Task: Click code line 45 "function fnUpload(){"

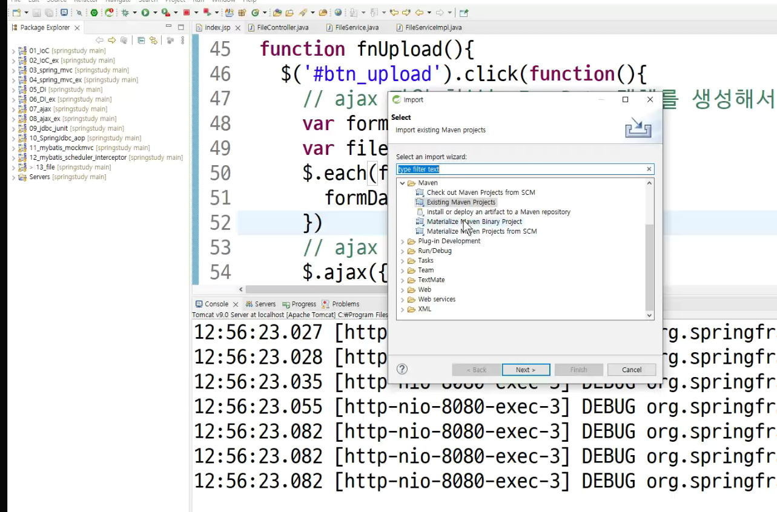Action: pyautogui.click(x=367, y=49)
